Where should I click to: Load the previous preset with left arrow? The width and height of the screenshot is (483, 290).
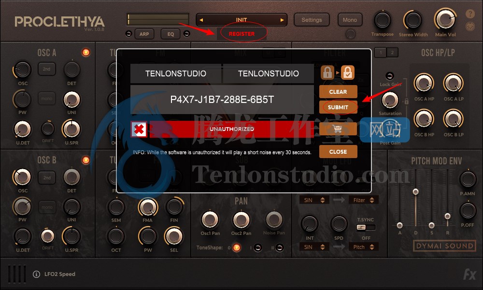click(201, 20)
